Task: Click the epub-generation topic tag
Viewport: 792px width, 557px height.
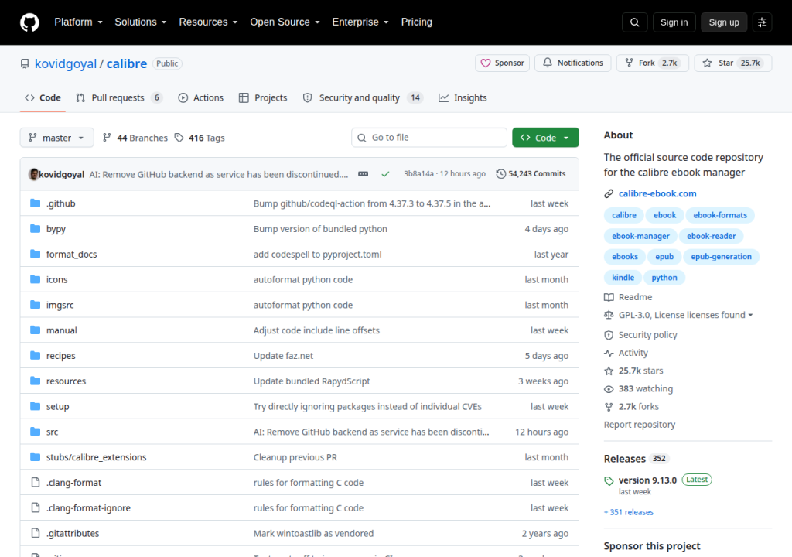Action: 722,257
